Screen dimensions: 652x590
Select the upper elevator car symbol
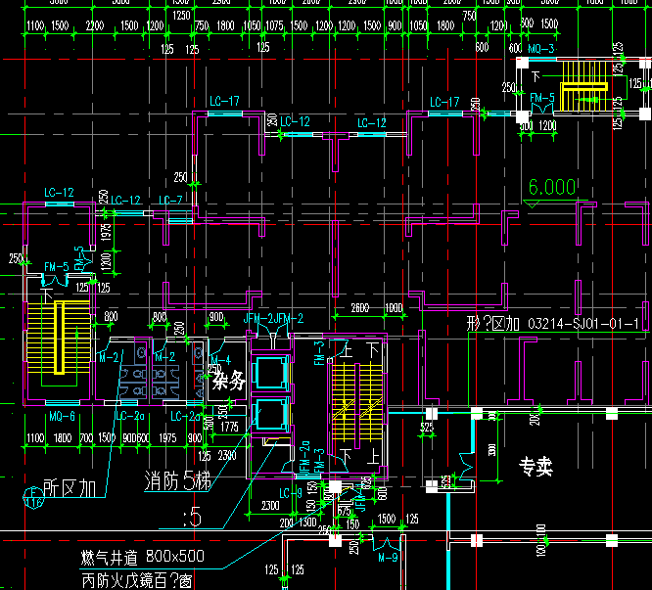click(268, 374)
